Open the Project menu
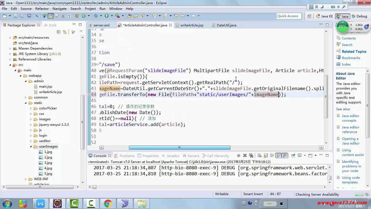 click(x=90, y=8)
